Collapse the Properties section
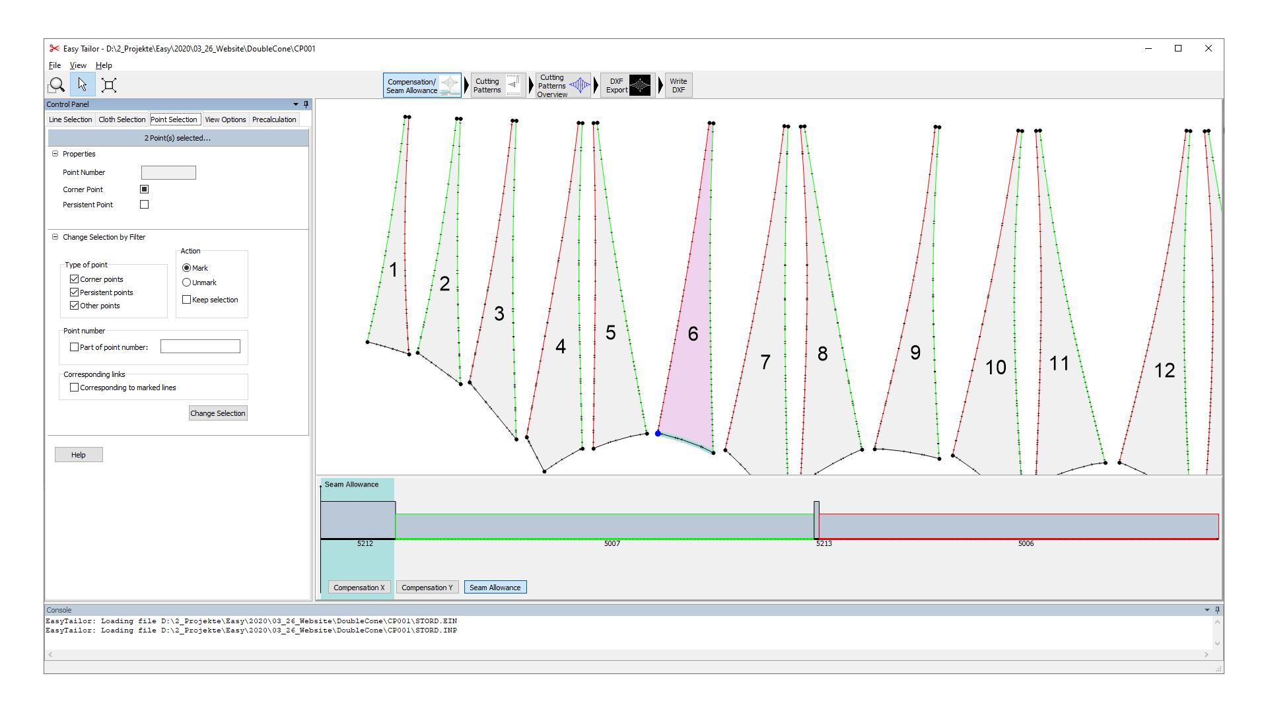Image resolution: width=1268 pixels, height=713 pixels. pos(55,154)
